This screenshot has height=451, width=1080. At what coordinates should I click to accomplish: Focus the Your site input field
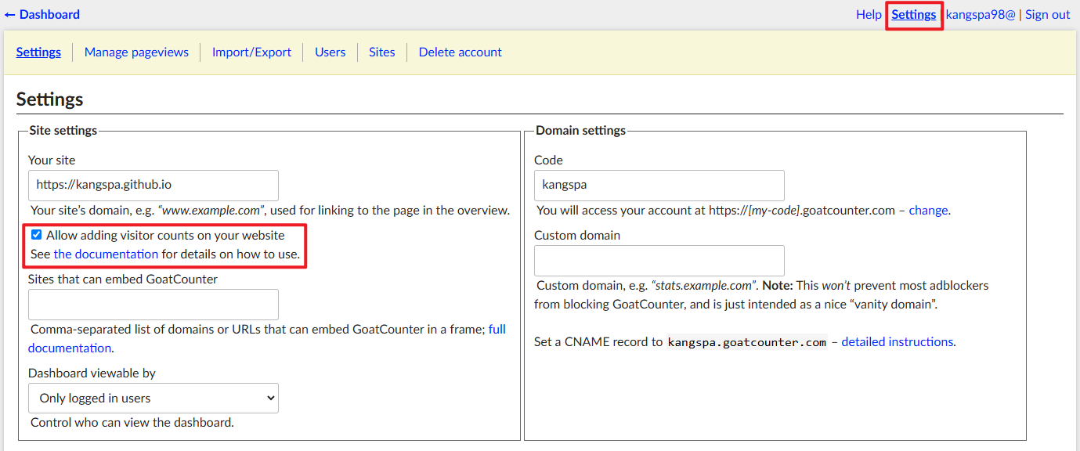tap(154, 186)
